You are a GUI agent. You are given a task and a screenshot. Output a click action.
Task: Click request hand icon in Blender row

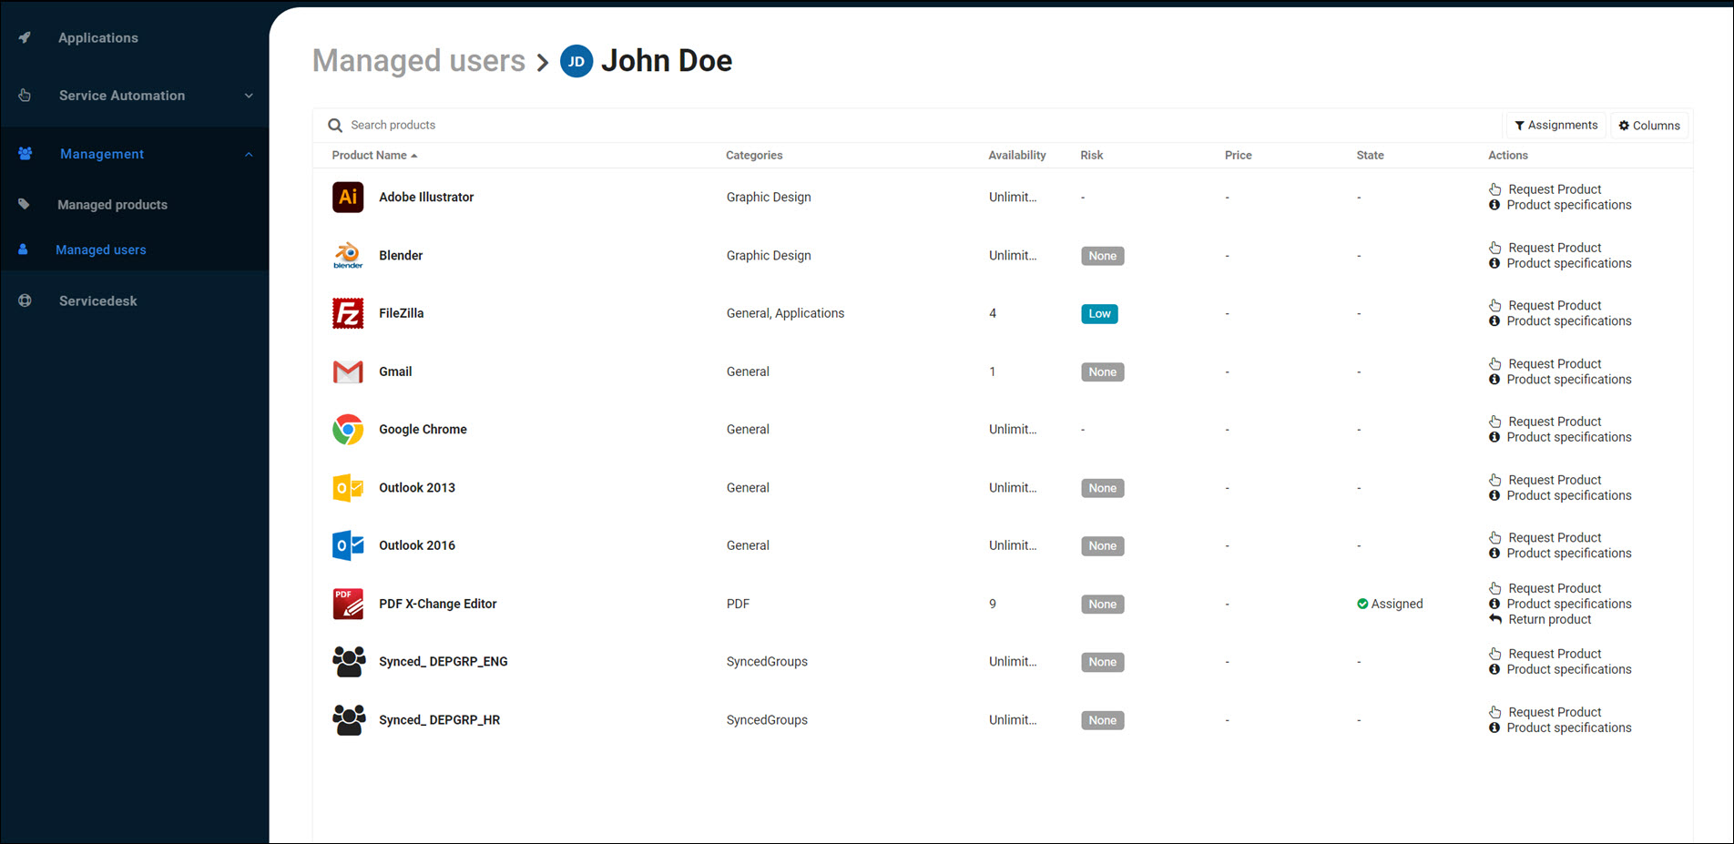[1495, 248]
